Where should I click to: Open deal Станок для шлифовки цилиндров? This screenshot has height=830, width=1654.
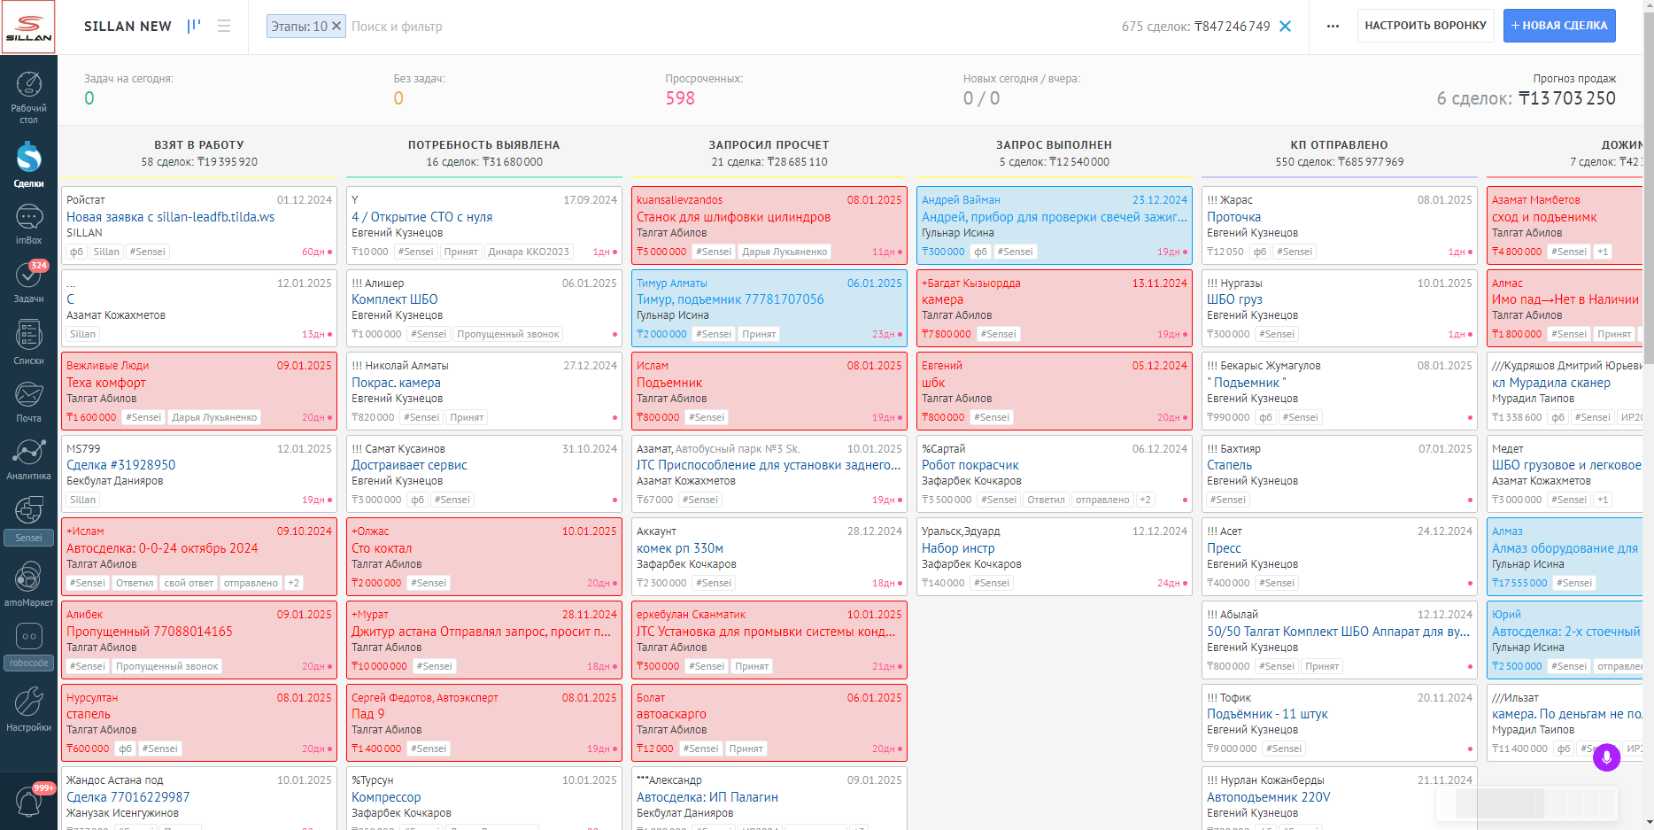733,217
